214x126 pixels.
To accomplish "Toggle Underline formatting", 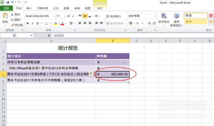I will (37, 23).
